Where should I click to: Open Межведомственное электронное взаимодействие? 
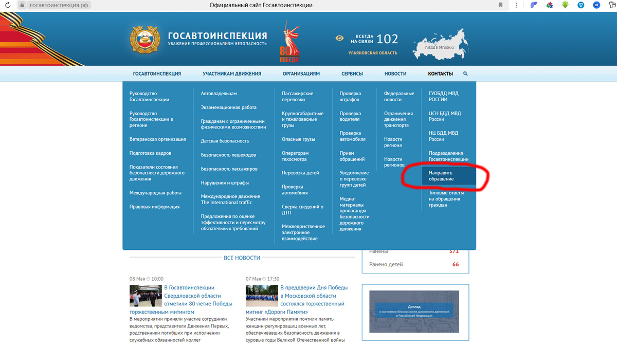click(303, 232)
